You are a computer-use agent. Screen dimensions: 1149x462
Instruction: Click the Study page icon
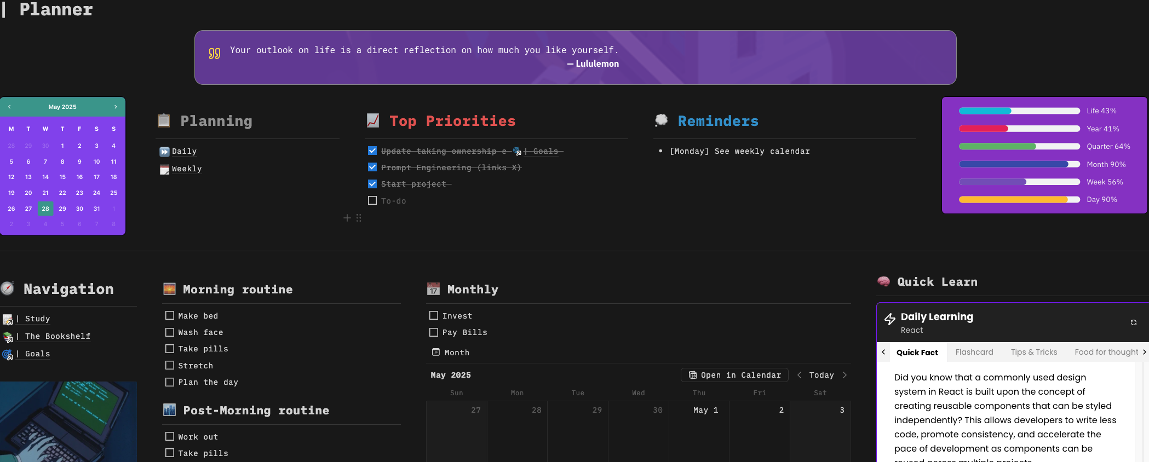[x=8, y=319]
